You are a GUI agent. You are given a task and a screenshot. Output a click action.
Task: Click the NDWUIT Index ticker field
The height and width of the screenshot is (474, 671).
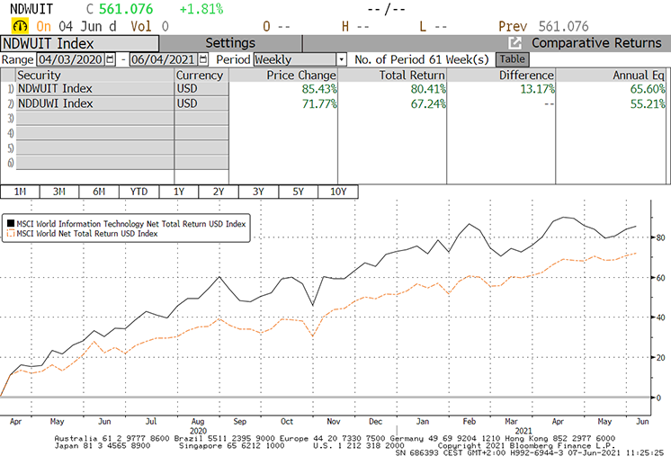79,44
